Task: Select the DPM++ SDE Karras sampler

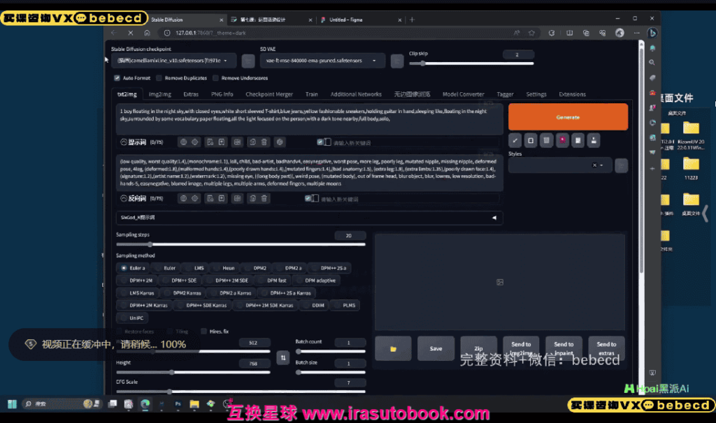Action: pos(202,306)
